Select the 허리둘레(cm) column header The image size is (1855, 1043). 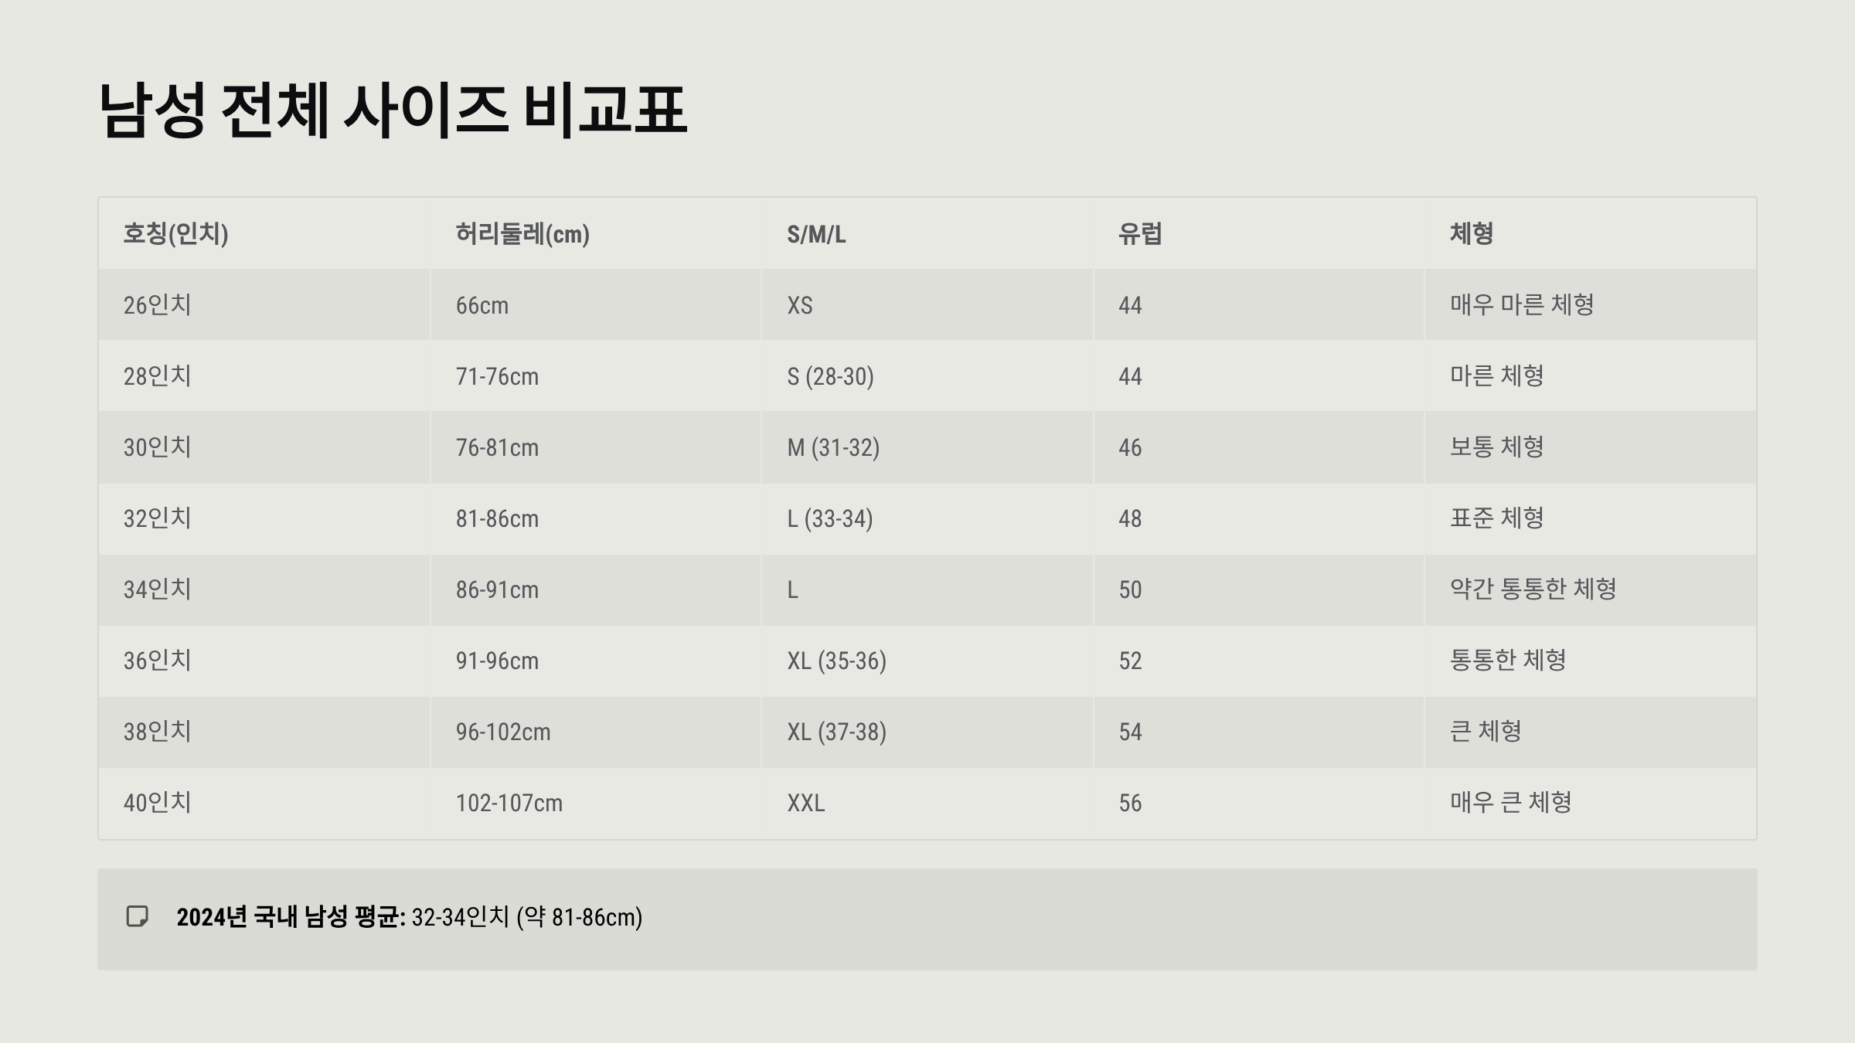522,233
